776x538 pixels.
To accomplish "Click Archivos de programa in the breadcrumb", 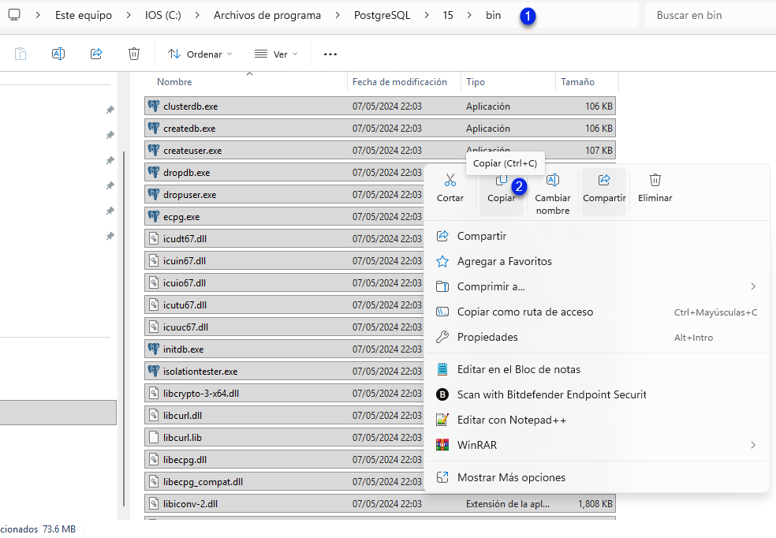I will pyautogui.click(x=267, y=15).
